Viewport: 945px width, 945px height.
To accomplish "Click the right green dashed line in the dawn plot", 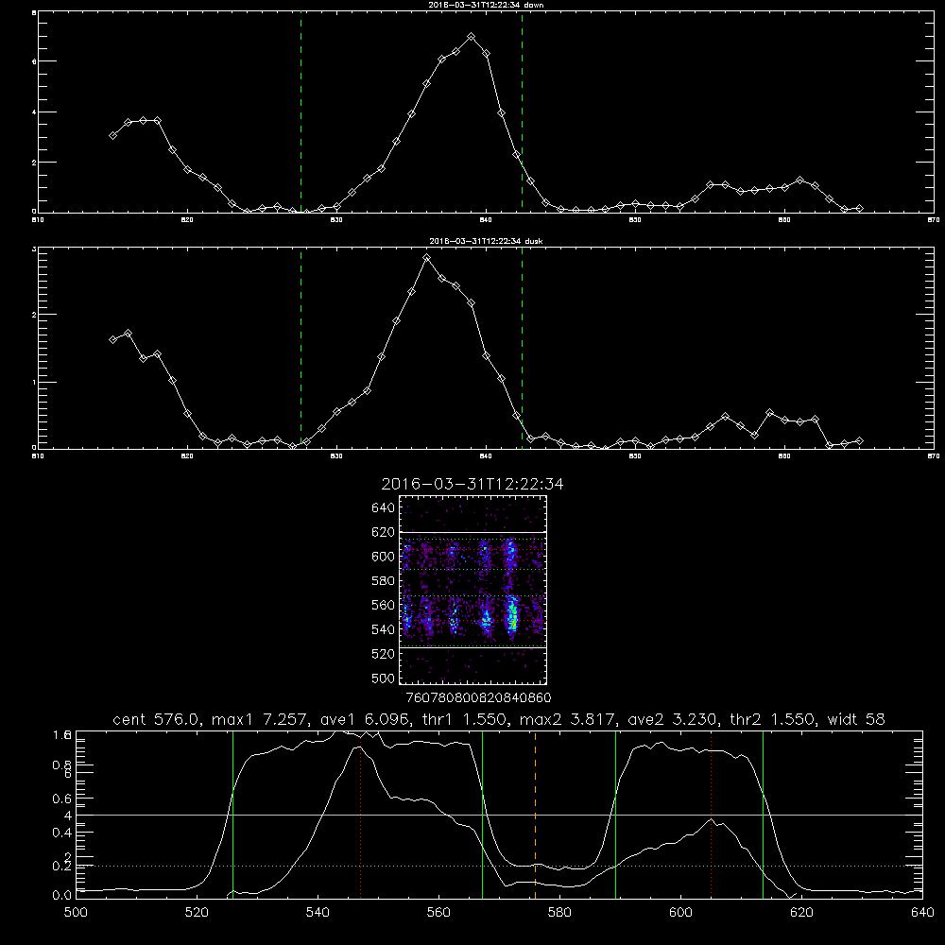I will tap(522, 112).
